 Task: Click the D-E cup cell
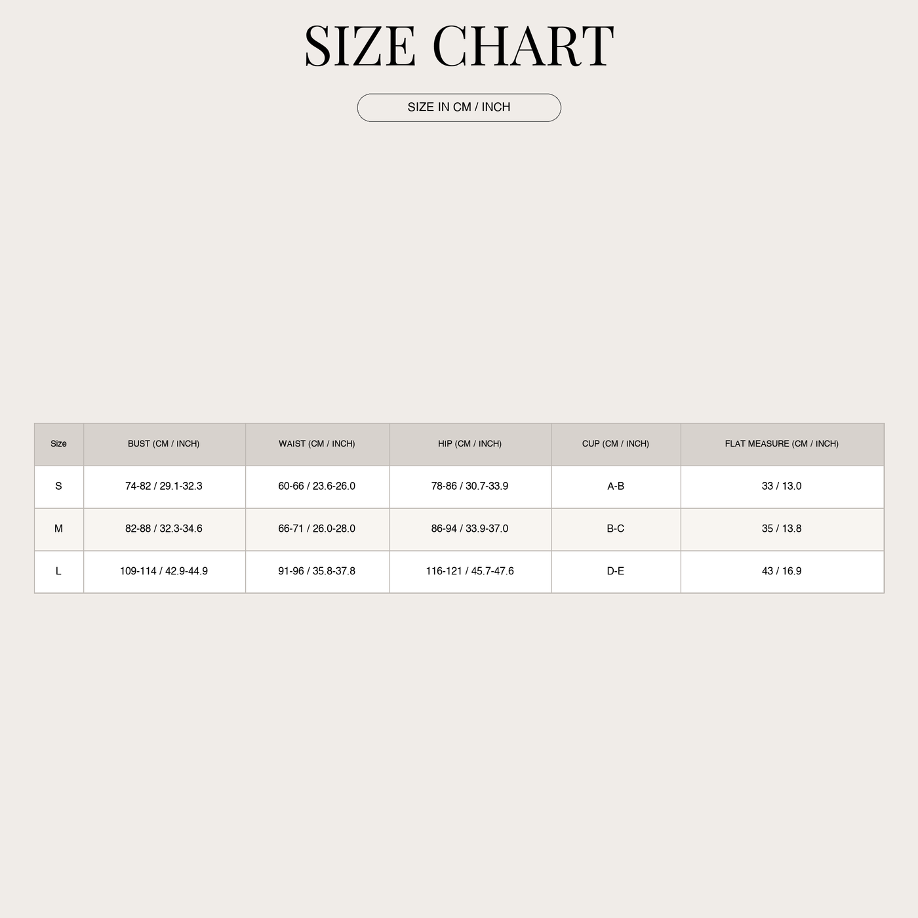pos(616,572)
